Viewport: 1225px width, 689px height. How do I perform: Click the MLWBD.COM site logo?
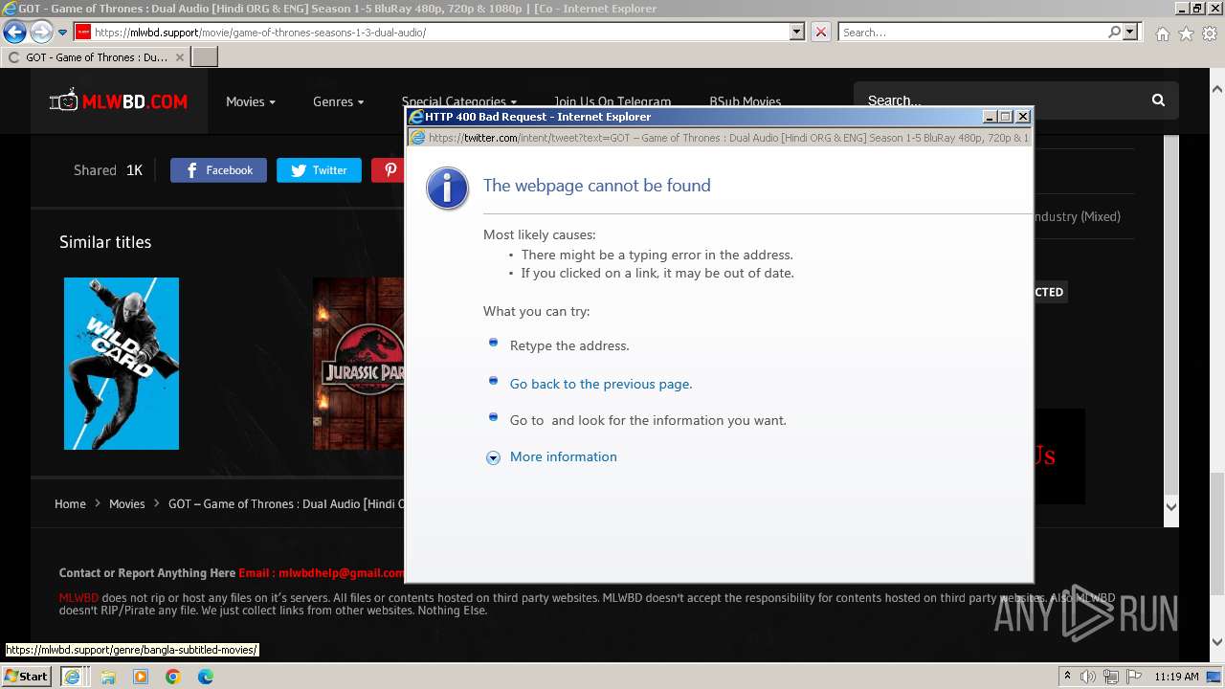(119, 100)
